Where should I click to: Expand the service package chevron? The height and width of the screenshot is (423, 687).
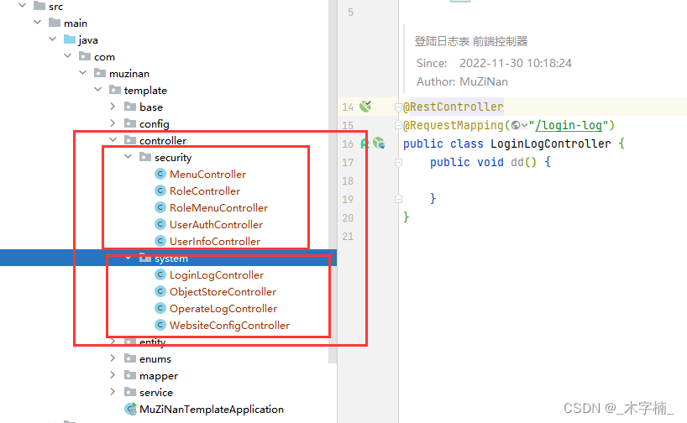(113, 392)
